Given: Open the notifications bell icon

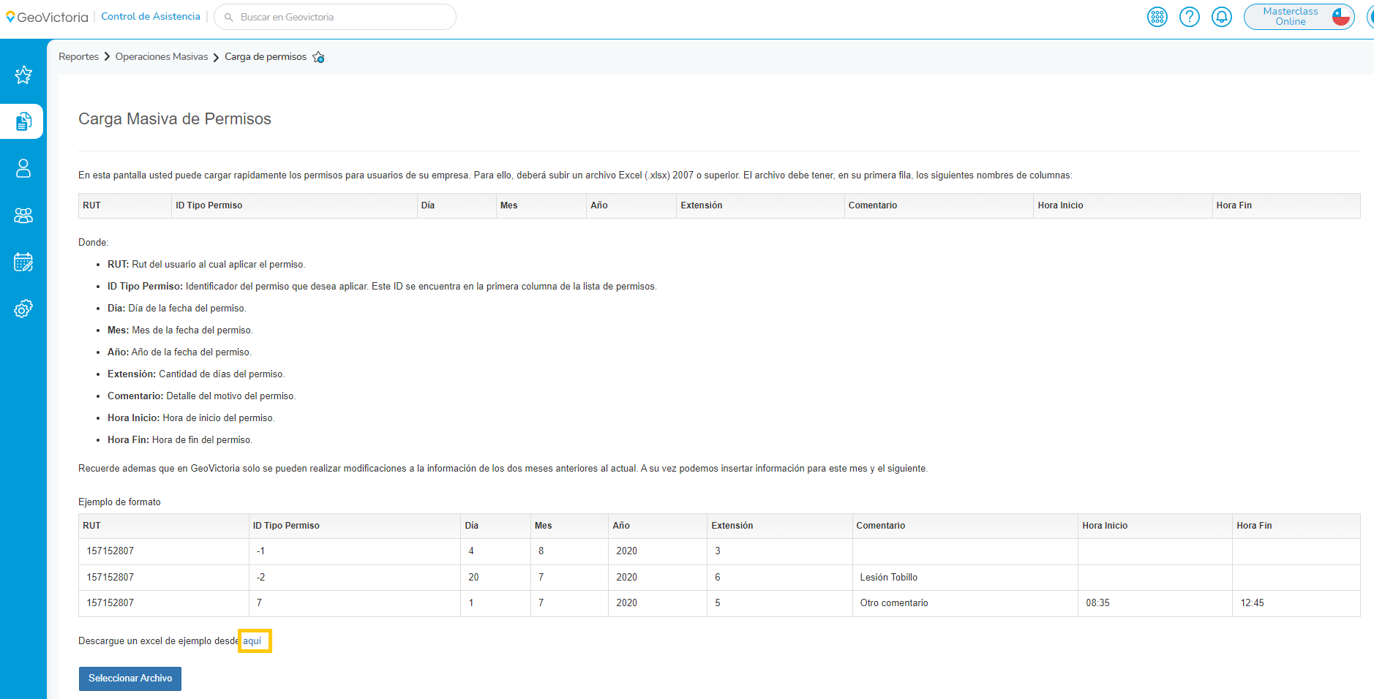Looking at the screenshot, I should pos(1222,17).
